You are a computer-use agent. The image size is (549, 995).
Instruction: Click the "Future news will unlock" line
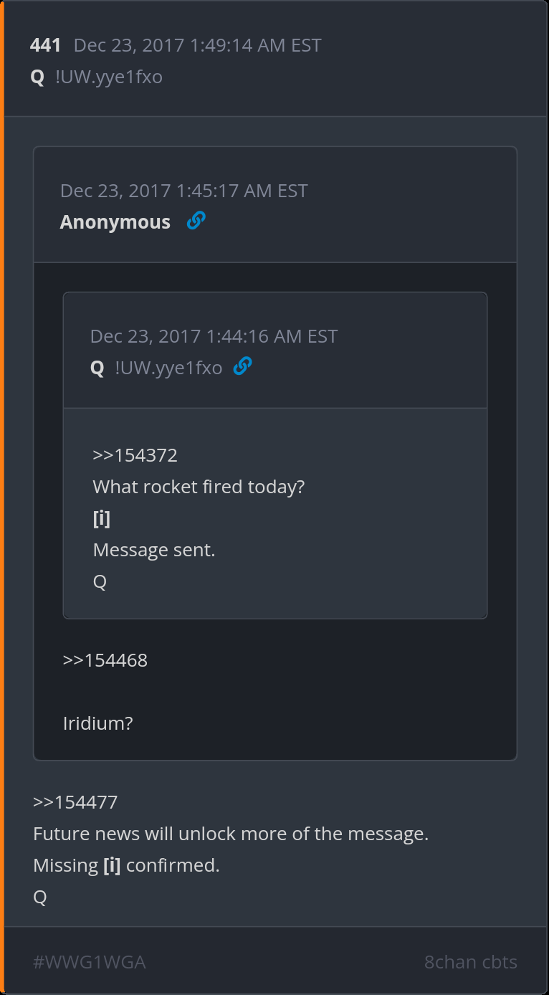230,834
